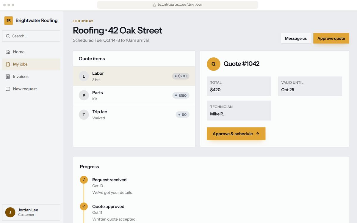
Task: Click the Technician Mike R. tile
Action: tap(239, 111)
